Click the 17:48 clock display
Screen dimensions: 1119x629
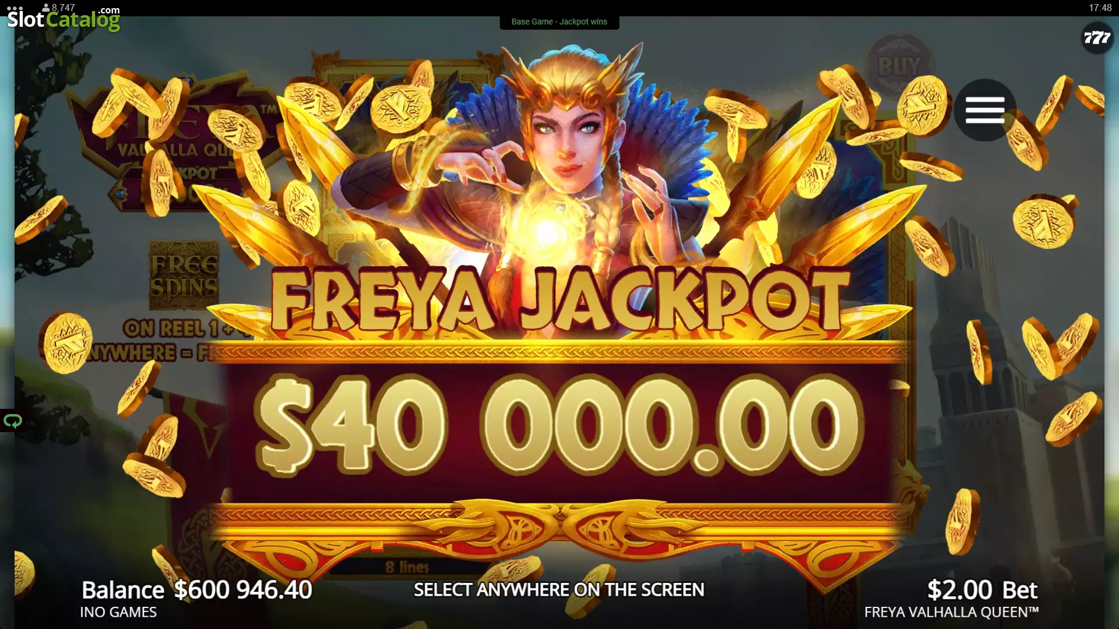[1100, 8]
